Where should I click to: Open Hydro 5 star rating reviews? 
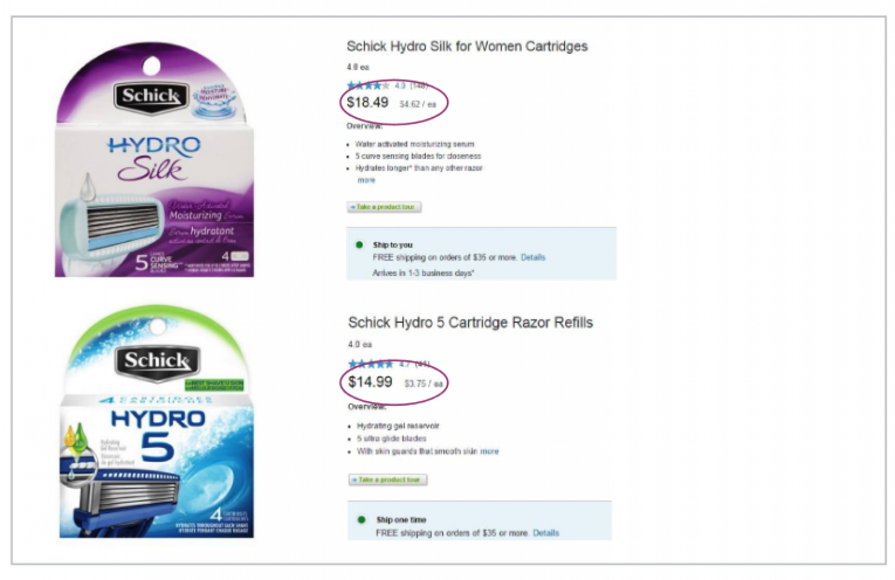click(x=370, y=364)
